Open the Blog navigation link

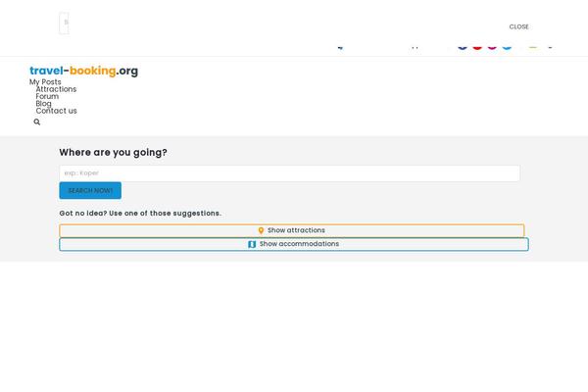pos(43,104)
